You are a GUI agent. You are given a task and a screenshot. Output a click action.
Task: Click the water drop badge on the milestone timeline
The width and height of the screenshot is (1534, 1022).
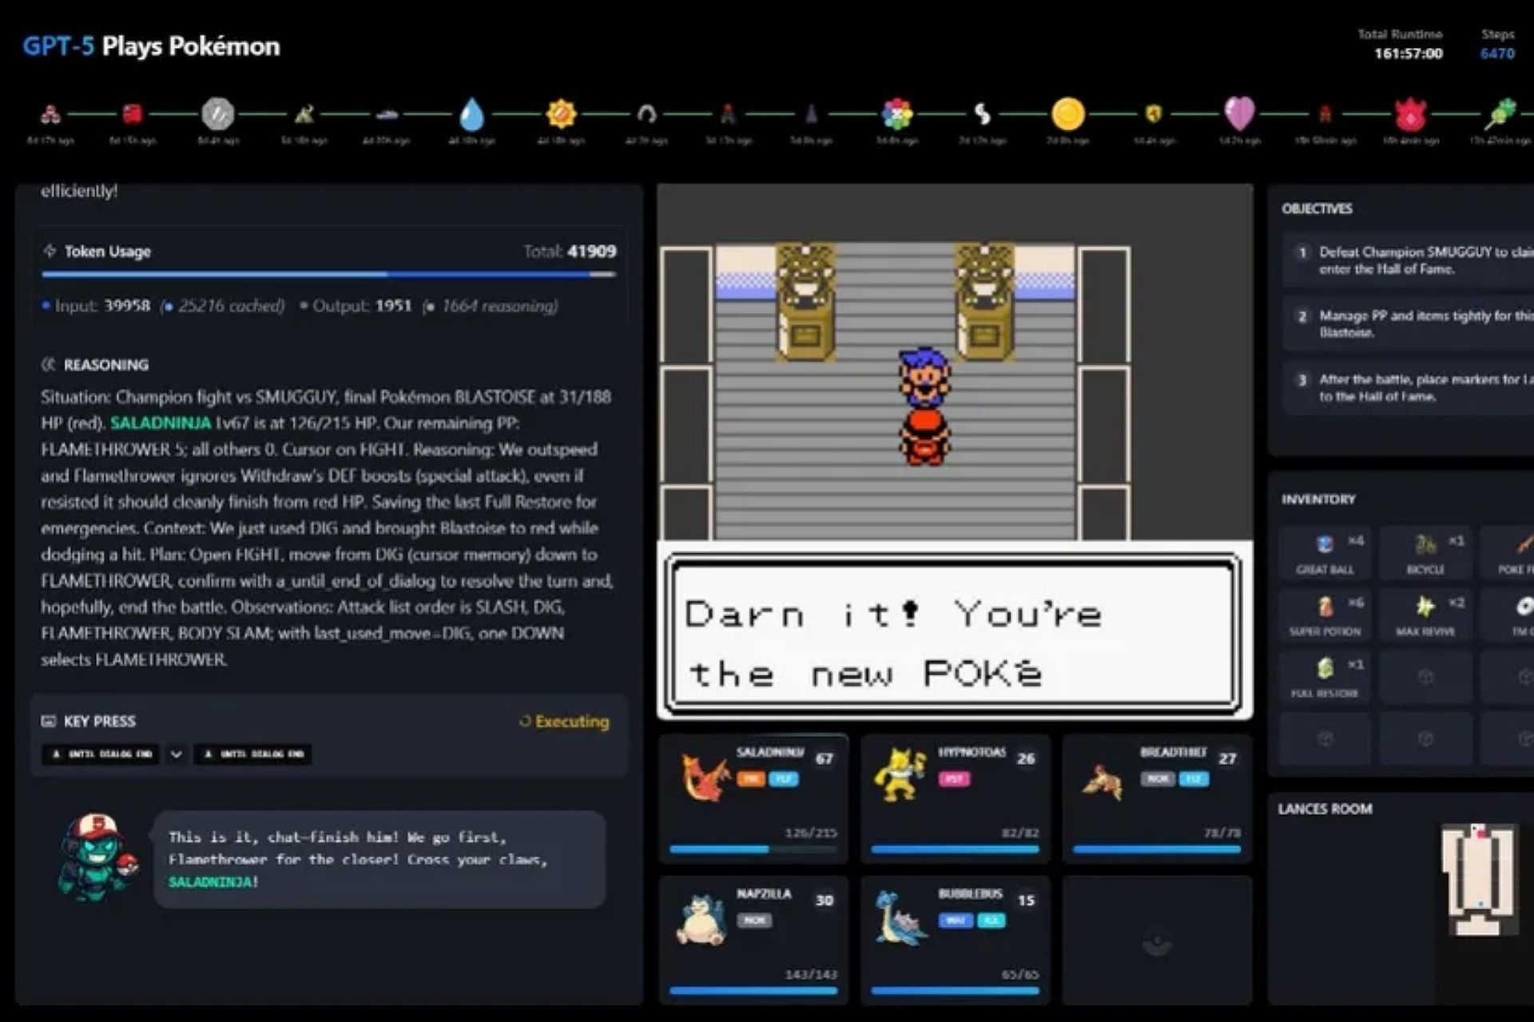pyautogui.click(x=474, y=114)
